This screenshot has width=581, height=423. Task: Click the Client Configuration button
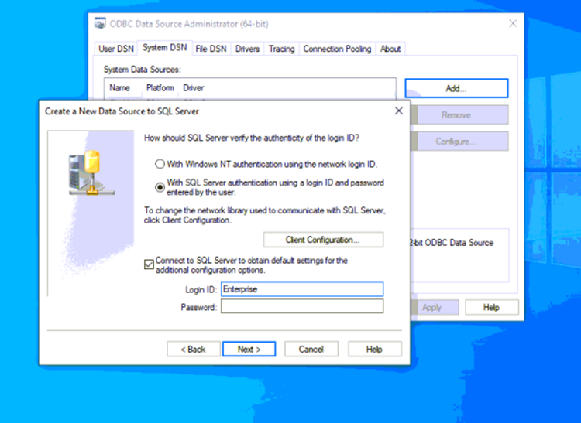(323, 240)
